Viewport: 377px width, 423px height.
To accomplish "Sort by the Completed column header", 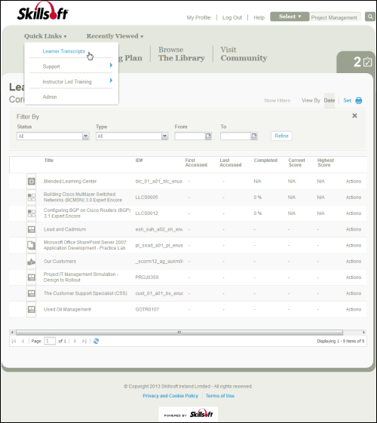I will [x=265, y=161].
